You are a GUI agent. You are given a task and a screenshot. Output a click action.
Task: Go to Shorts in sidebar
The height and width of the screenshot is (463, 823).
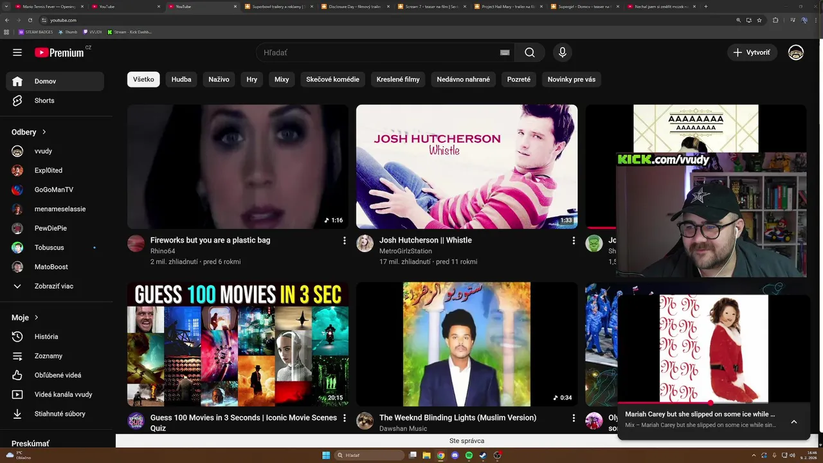pos(55,100)
